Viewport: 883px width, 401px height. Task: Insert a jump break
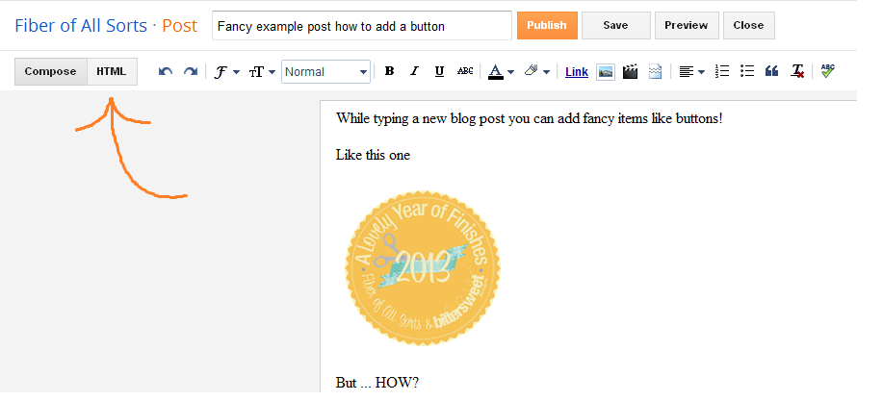[x=655, y=71]
